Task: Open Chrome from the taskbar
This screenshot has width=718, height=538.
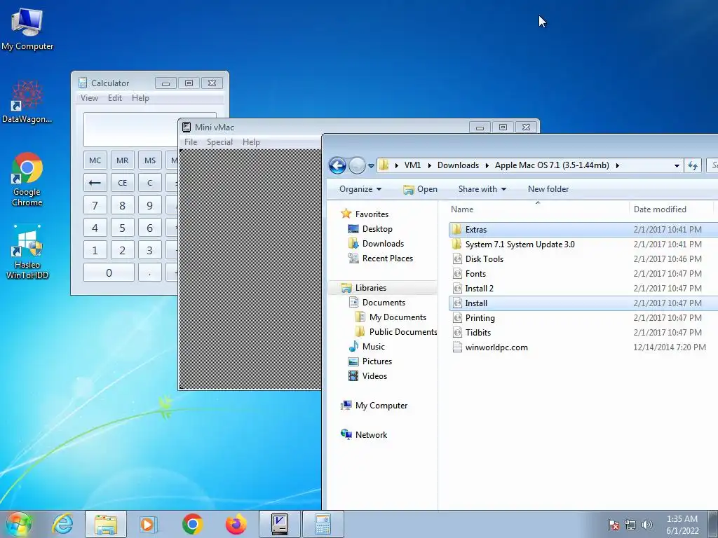Action: coord(192,524)
